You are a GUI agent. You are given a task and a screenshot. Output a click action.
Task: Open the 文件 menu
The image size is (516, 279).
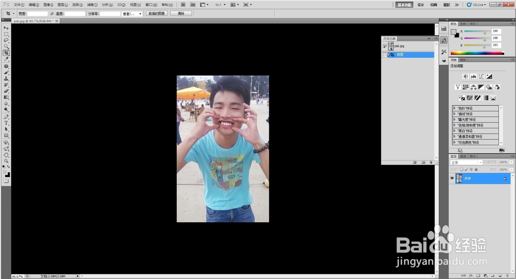[19, 5]
